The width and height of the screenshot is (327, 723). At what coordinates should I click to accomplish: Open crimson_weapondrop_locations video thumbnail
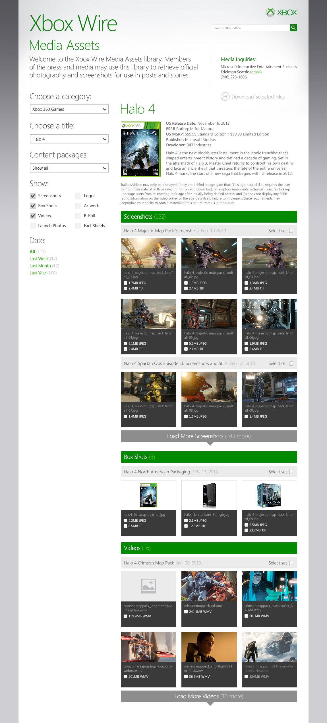point(148,647)
